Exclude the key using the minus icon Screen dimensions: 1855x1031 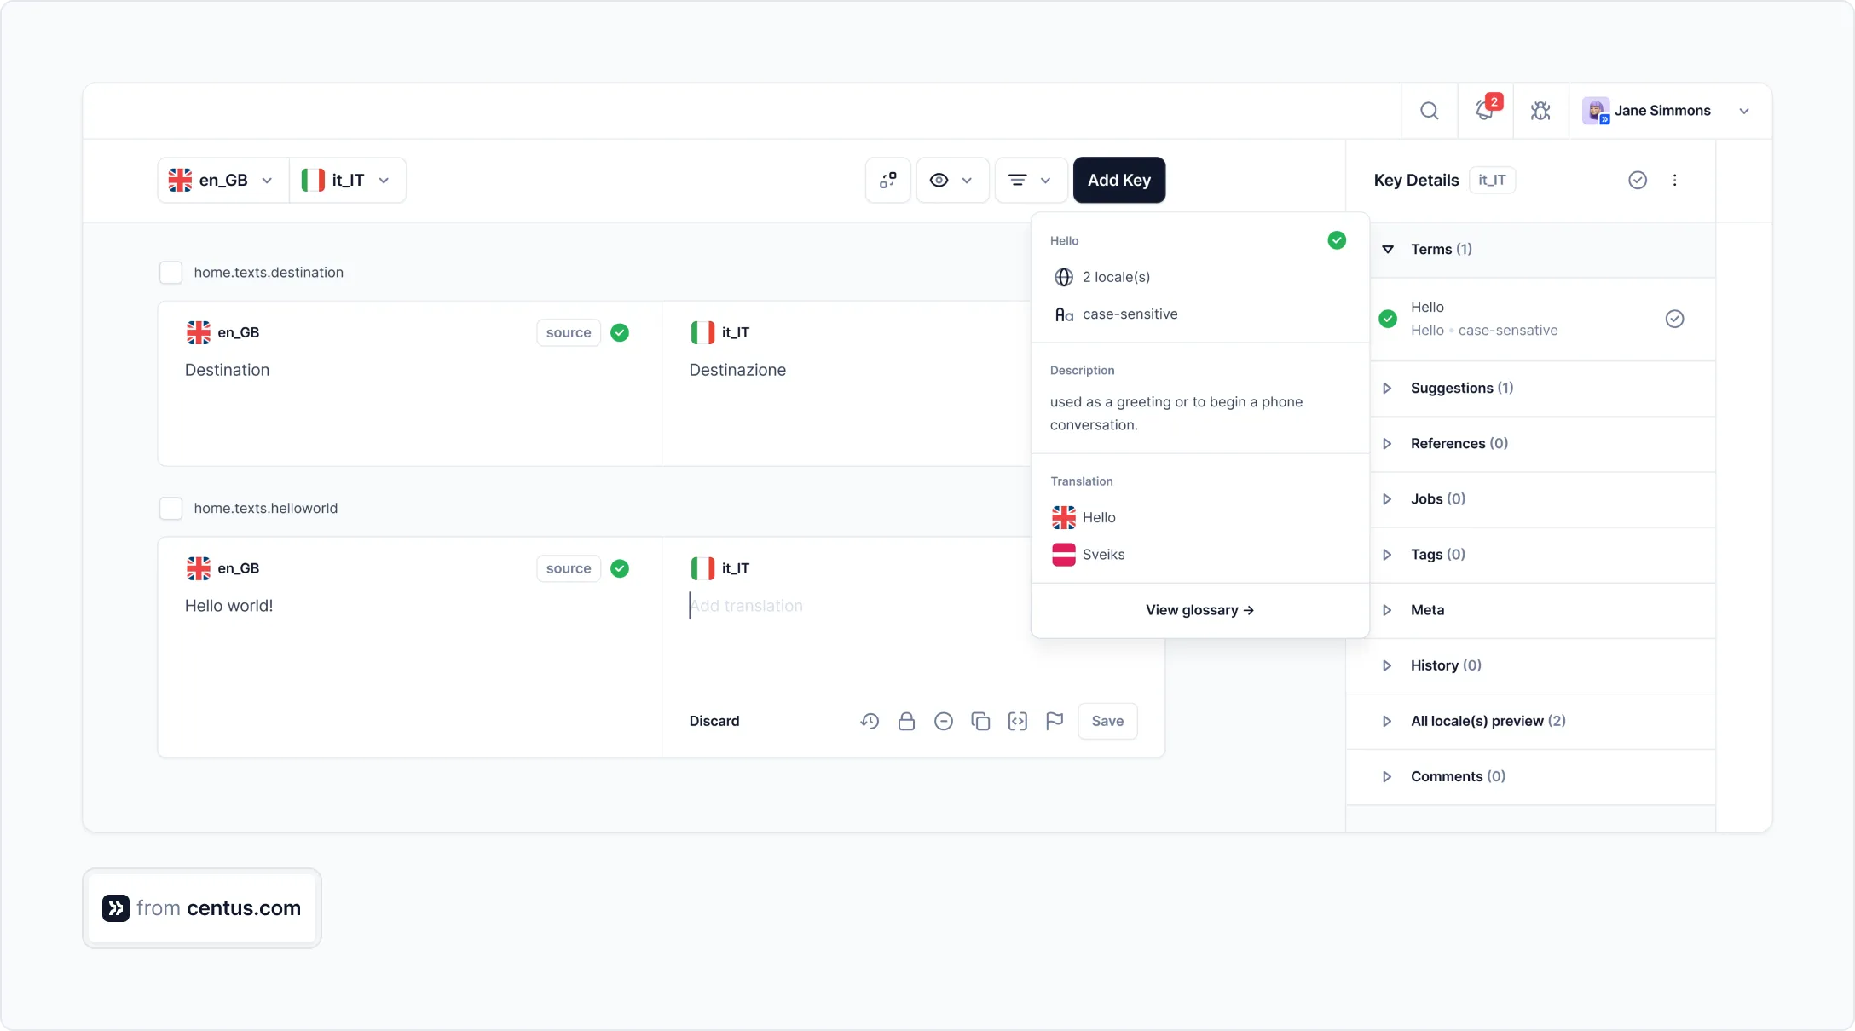(944, 721)
